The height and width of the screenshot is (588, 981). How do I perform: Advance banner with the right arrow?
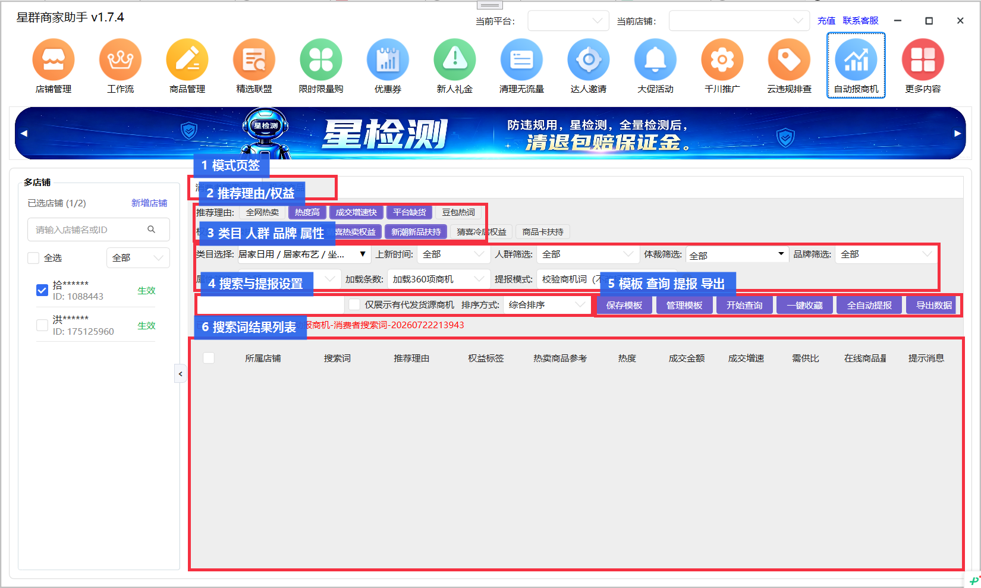pyautogui.click(x=957, y=133)
